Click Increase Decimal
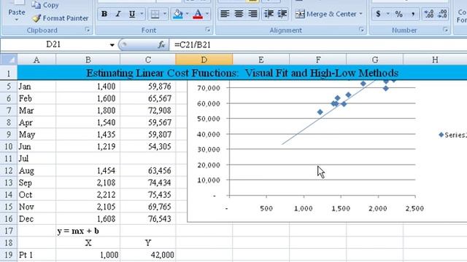Viewport: 467px width, 262px height. [429, 14]
